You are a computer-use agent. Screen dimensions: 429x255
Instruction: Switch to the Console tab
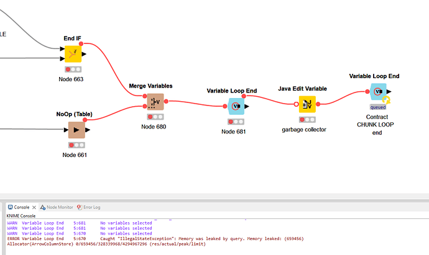22,207
